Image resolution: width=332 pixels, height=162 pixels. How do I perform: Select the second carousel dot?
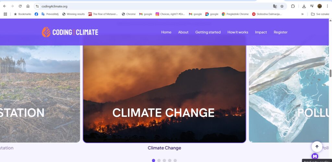159,160
